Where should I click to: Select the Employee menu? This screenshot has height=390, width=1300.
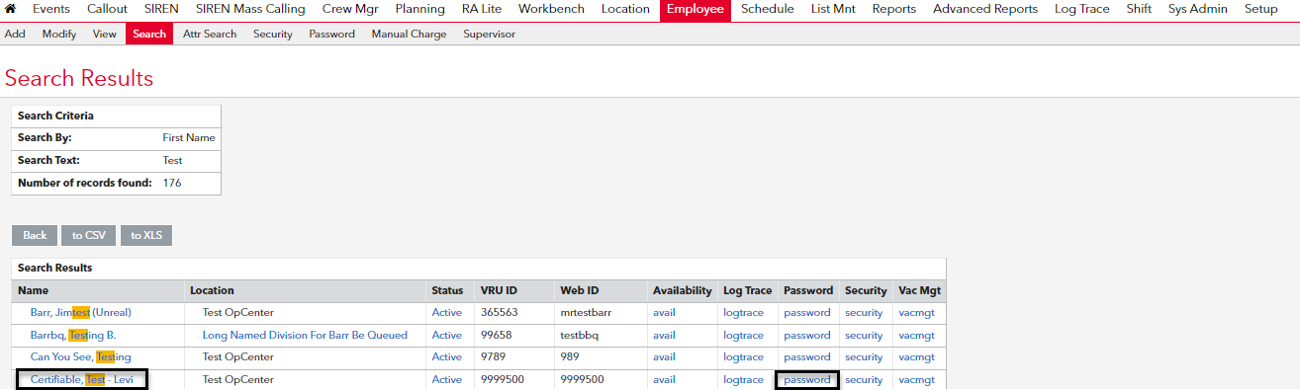coord(695,10)
